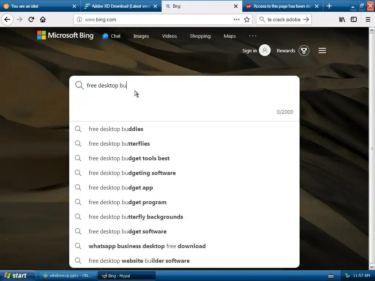Open the Library bookshelf icon

coord(342,19)
